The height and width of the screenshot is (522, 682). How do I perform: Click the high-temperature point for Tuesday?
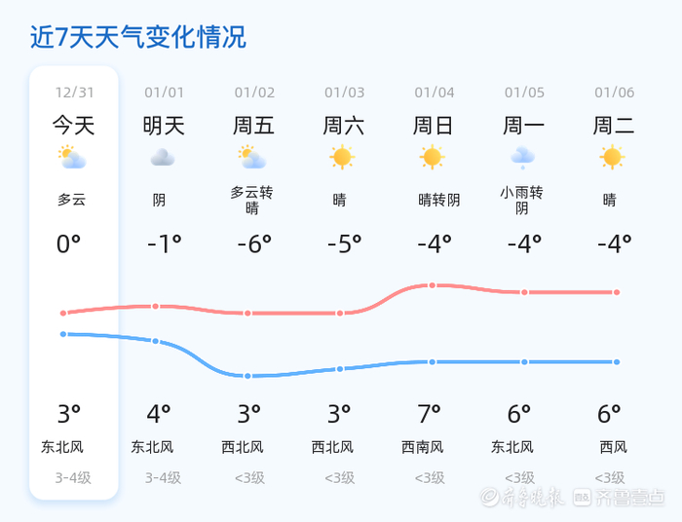(617, 292)
